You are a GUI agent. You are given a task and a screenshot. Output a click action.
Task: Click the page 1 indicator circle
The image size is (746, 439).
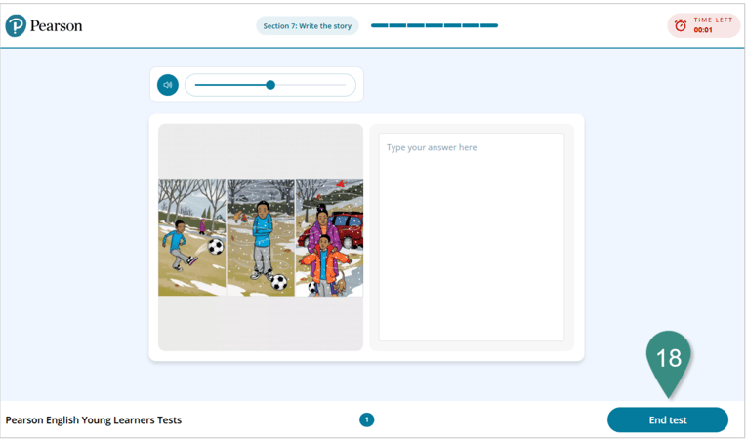(367, 419)
